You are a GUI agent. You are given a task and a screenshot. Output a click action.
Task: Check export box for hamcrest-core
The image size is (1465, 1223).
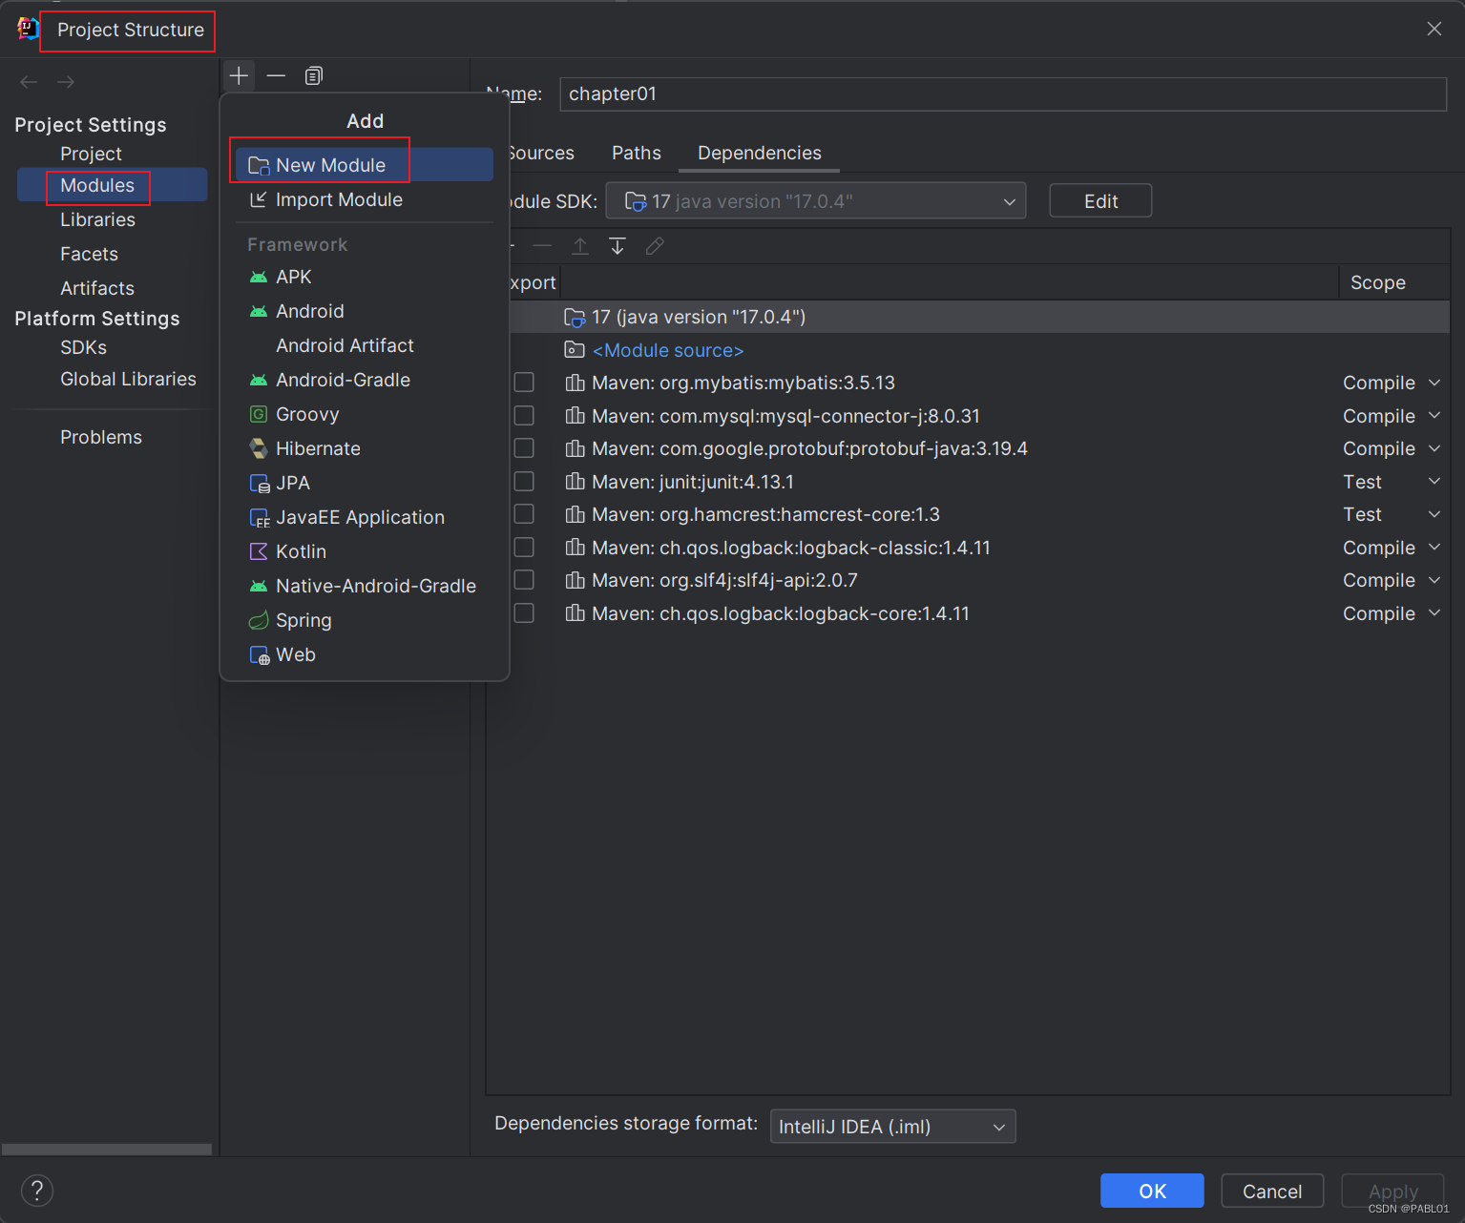(524, 514)
